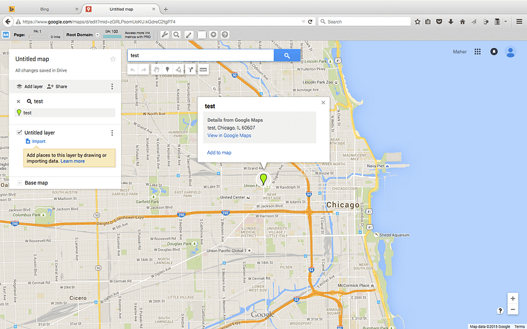Screen dimensions: 527x329
Task: Reload the current page
Action: (x=310, y=22)
